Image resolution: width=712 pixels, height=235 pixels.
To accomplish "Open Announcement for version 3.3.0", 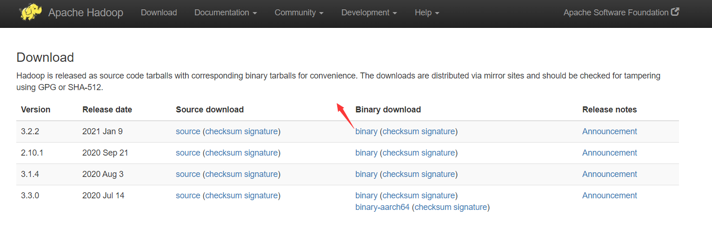I will pyautogui.click(x=610, y=196).
